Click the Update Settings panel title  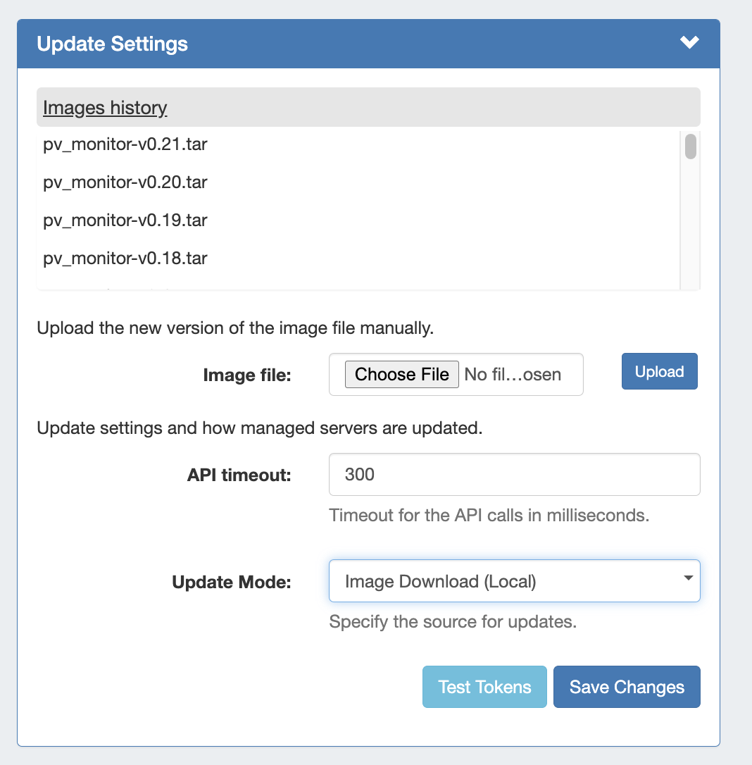[x=113, y=44]
